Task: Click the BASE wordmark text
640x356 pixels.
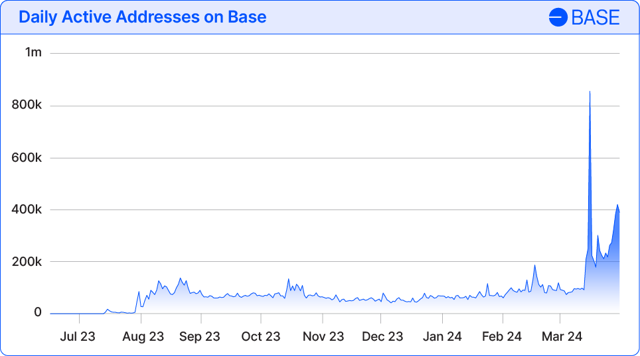Action: pos(596,17)
